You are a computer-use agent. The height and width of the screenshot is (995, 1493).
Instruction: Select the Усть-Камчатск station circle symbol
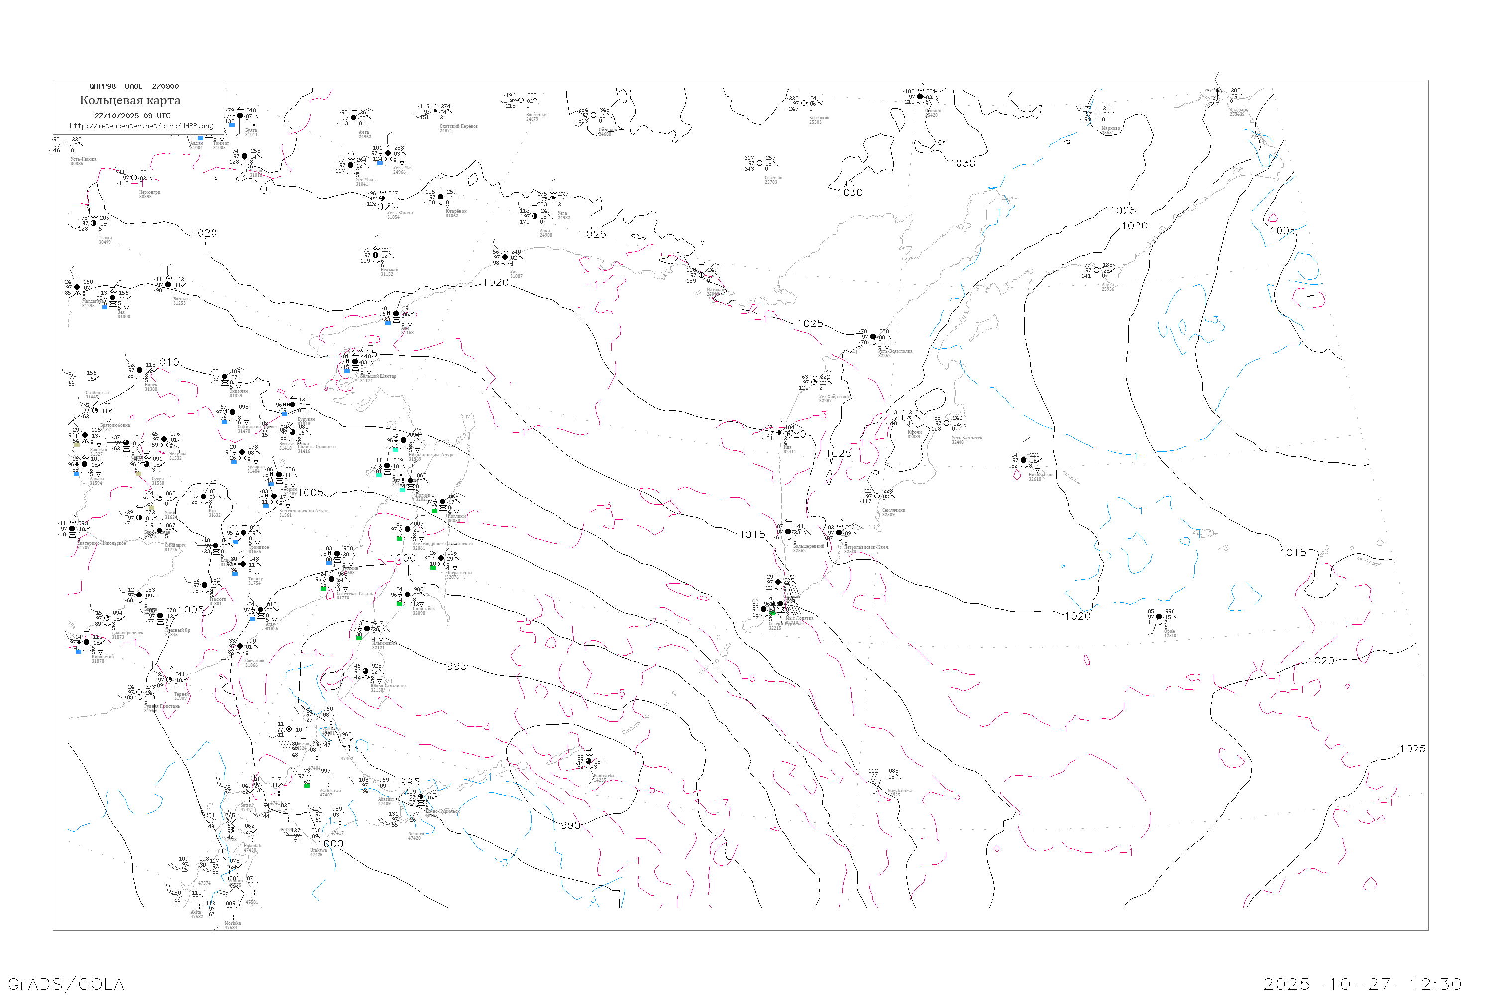coord(947,423)
